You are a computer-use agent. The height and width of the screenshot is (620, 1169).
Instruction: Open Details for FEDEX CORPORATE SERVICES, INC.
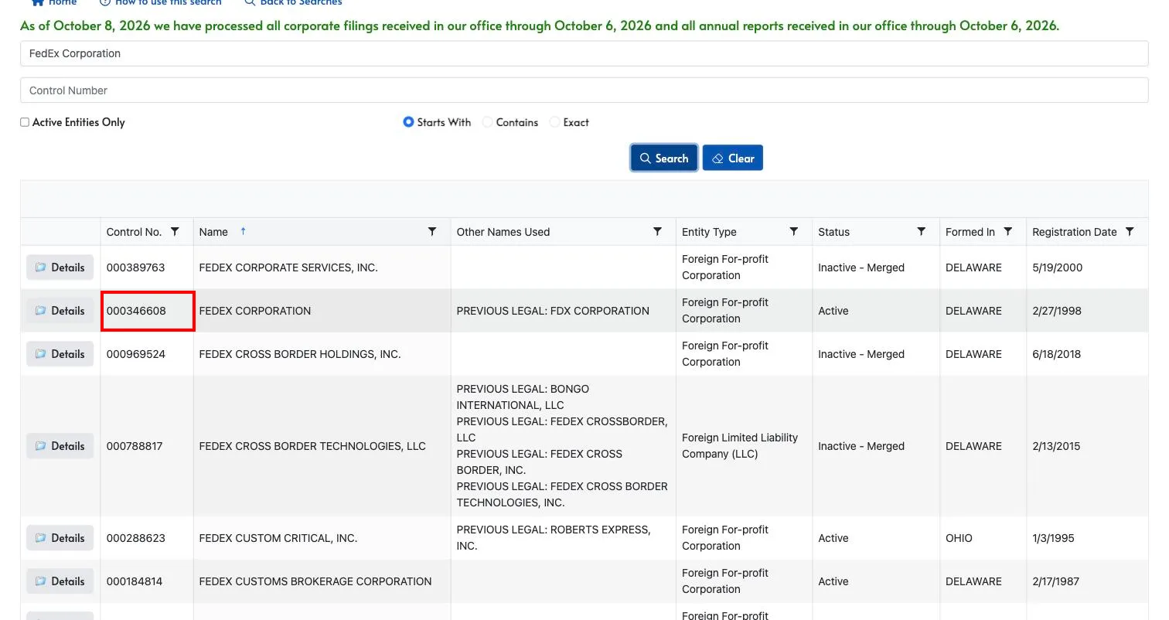pos(60,267)
